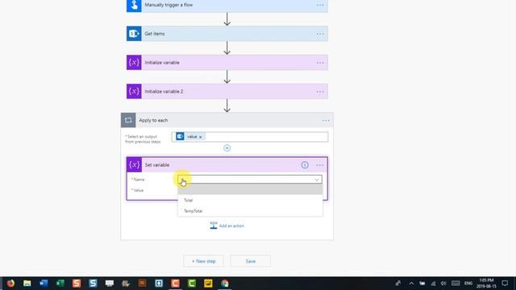Click the + New step button
Viewport: 516px width, 290px height.
point(204,261)
